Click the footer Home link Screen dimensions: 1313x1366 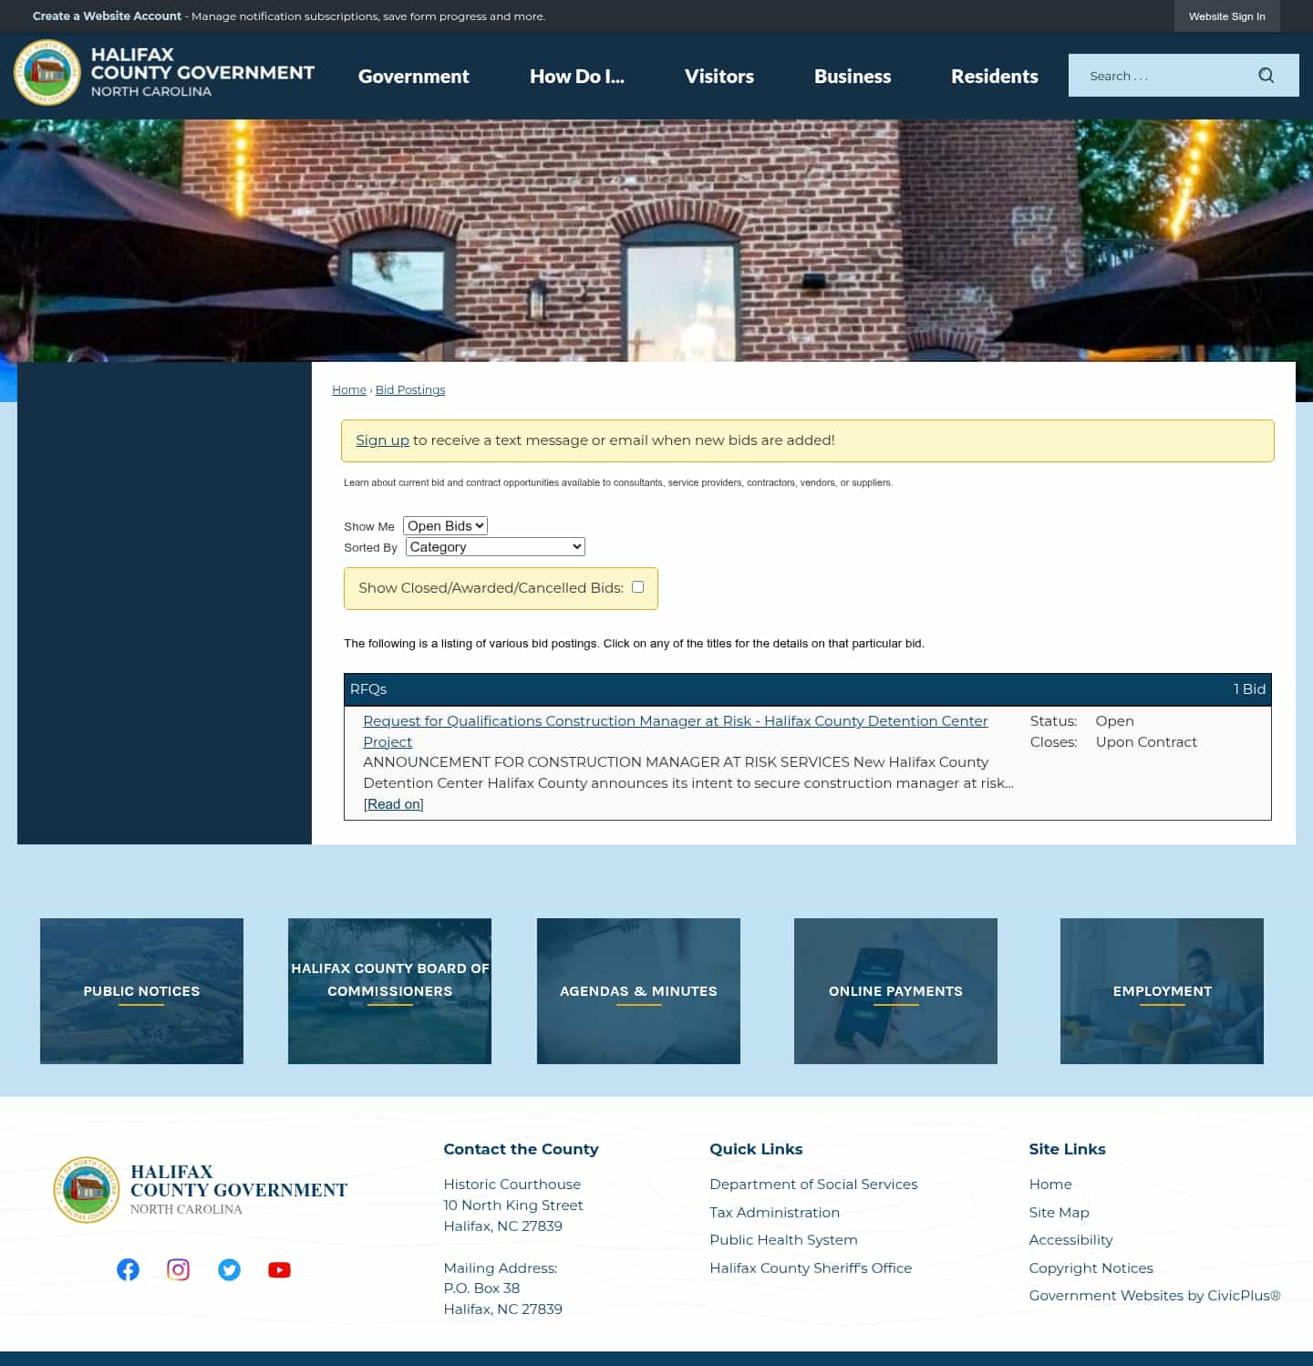(1050, 1184)
